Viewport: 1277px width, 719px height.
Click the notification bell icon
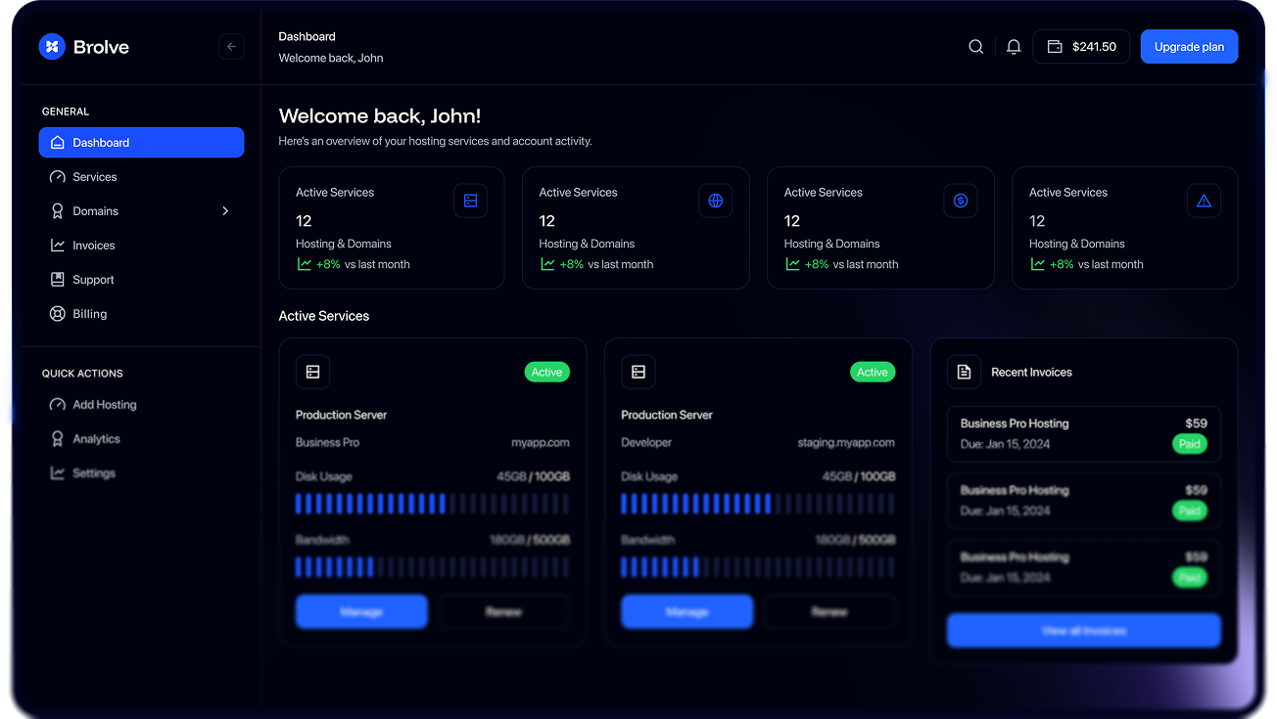[1013, 46]
